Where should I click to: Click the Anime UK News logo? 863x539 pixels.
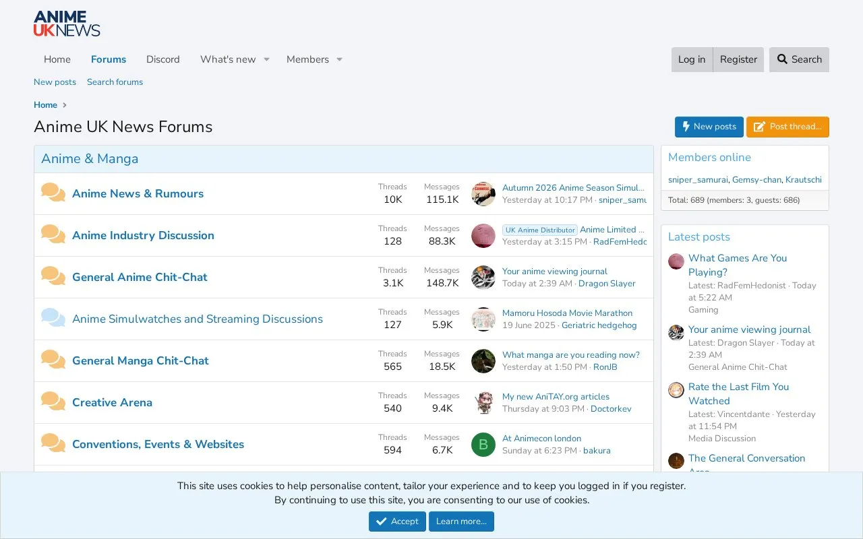pos(67,24)
